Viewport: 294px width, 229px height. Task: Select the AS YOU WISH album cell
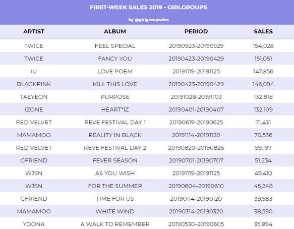tap(115, 173)
